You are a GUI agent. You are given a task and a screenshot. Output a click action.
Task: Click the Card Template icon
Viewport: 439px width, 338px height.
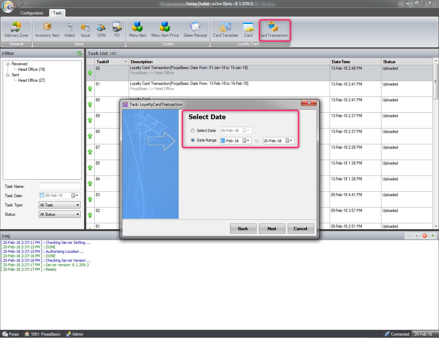(x=225, y=30)
